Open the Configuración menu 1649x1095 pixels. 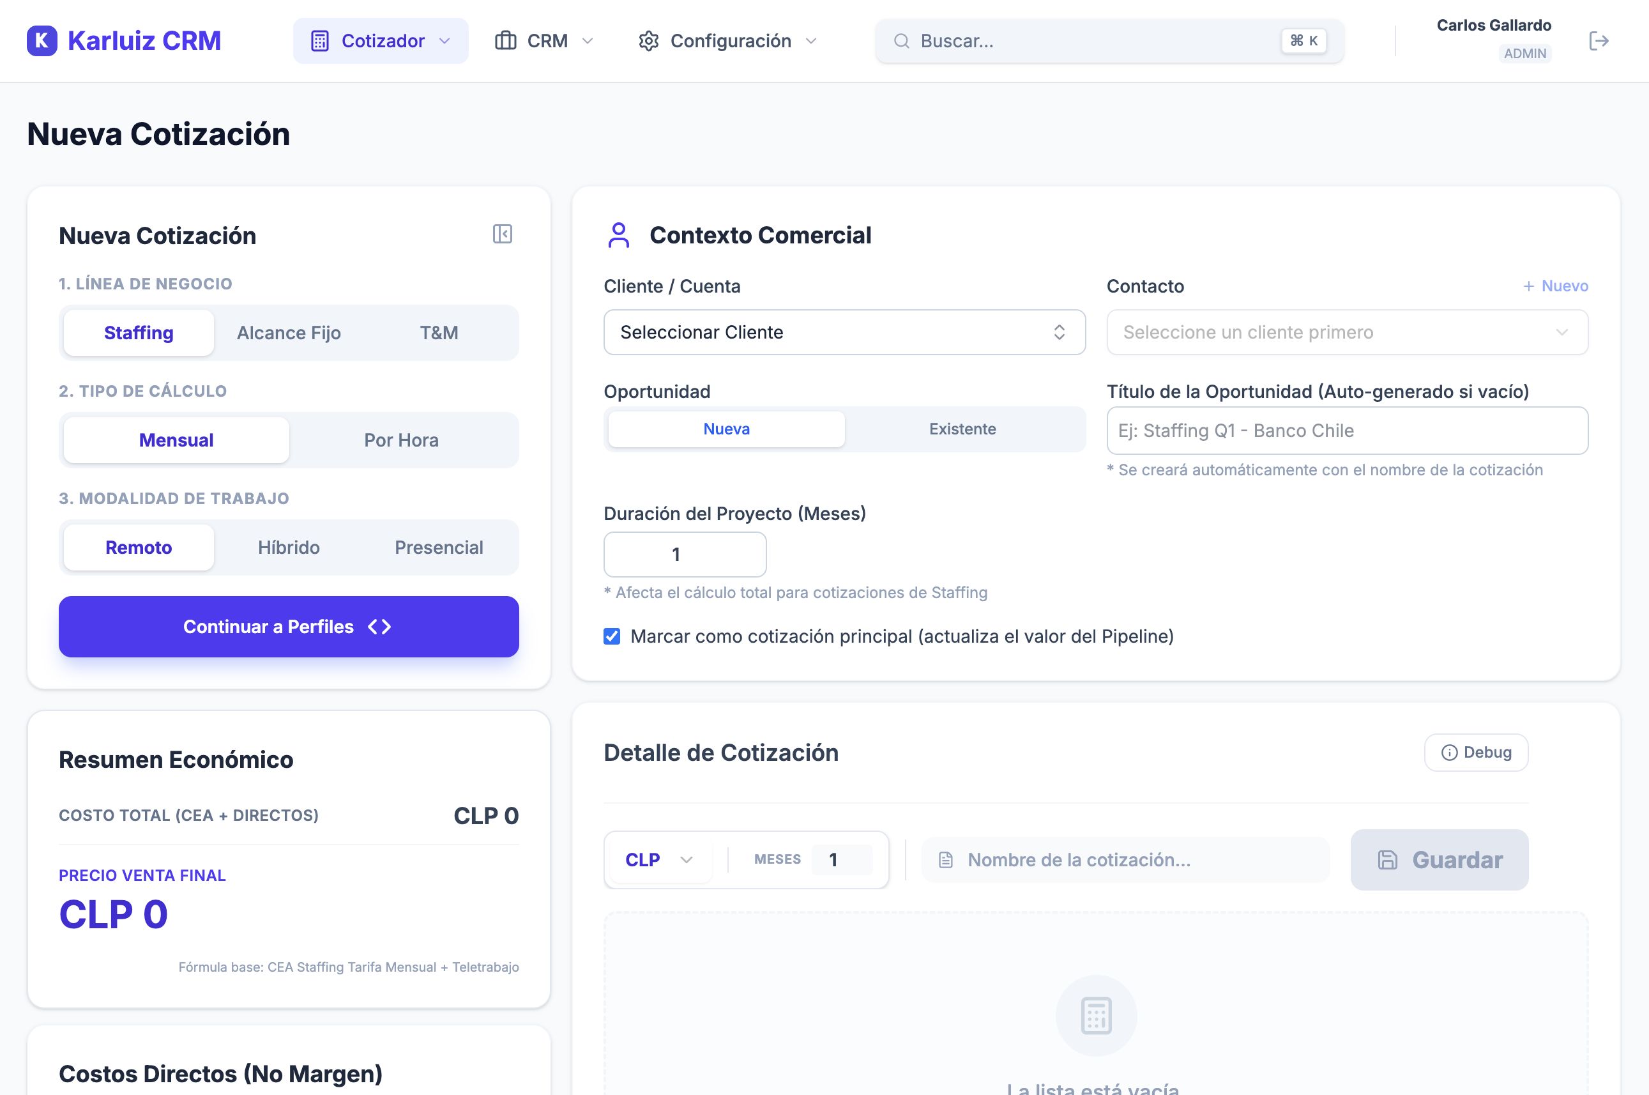click(727, 41)
